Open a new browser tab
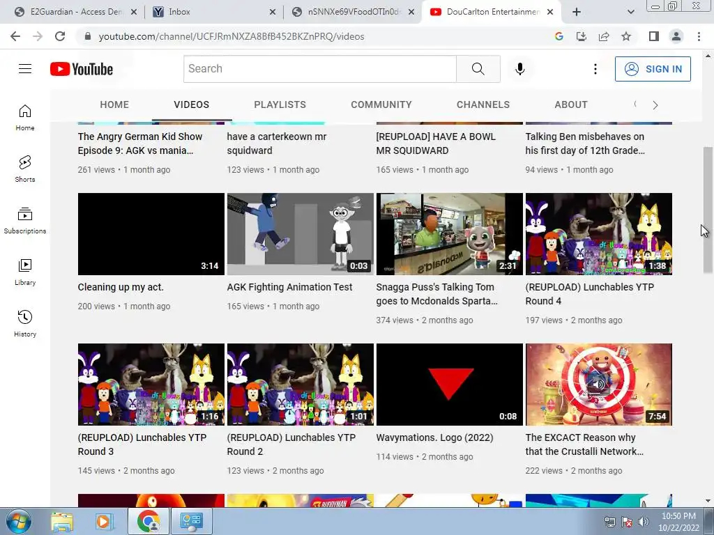Image resolution: width=714 pixels, height=535 pixels. pyautogui.click(x=577, y=12)
